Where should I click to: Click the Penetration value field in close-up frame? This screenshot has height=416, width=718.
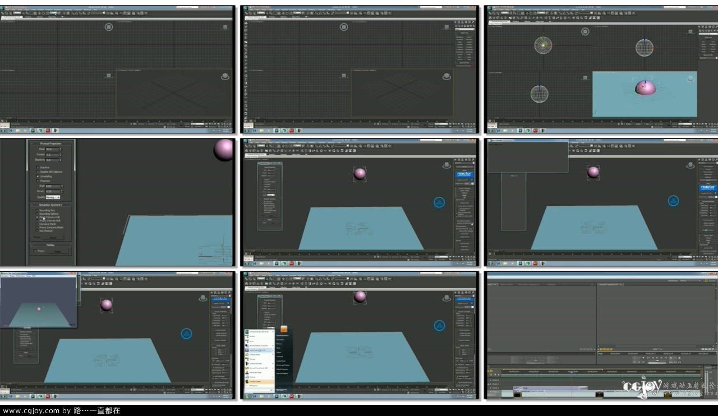click(53, 191)
